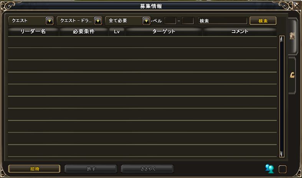This screenshot has height=178, width=302.
Task: Click the ささやく whisper button
Action: [x=147, y=169]
